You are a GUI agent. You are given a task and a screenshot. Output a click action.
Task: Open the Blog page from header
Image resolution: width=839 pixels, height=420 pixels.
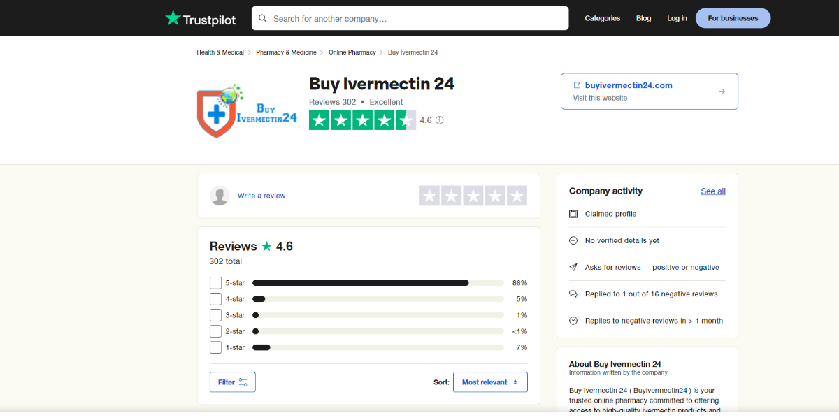[x=643, y=18]
